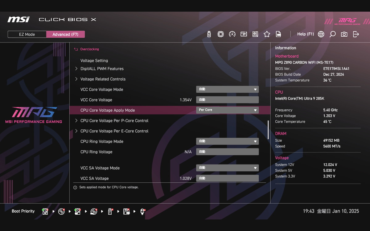Click the card-shaped profile icon in toolbar

(244, 34)
